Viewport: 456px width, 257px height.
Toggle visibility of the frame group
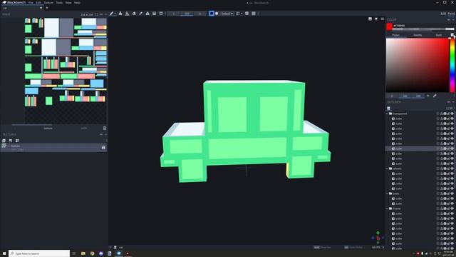(452, 208)
